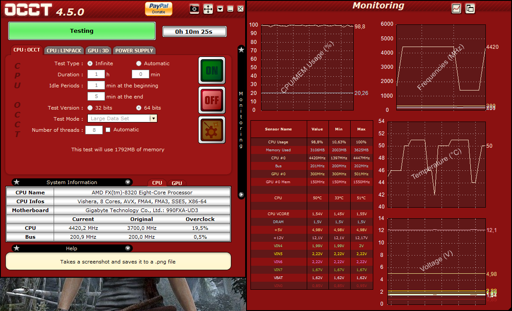Click the arrow at bottom of Monitoring sidebar
Viewport: 512px width, 311px height.
(241, 195)
